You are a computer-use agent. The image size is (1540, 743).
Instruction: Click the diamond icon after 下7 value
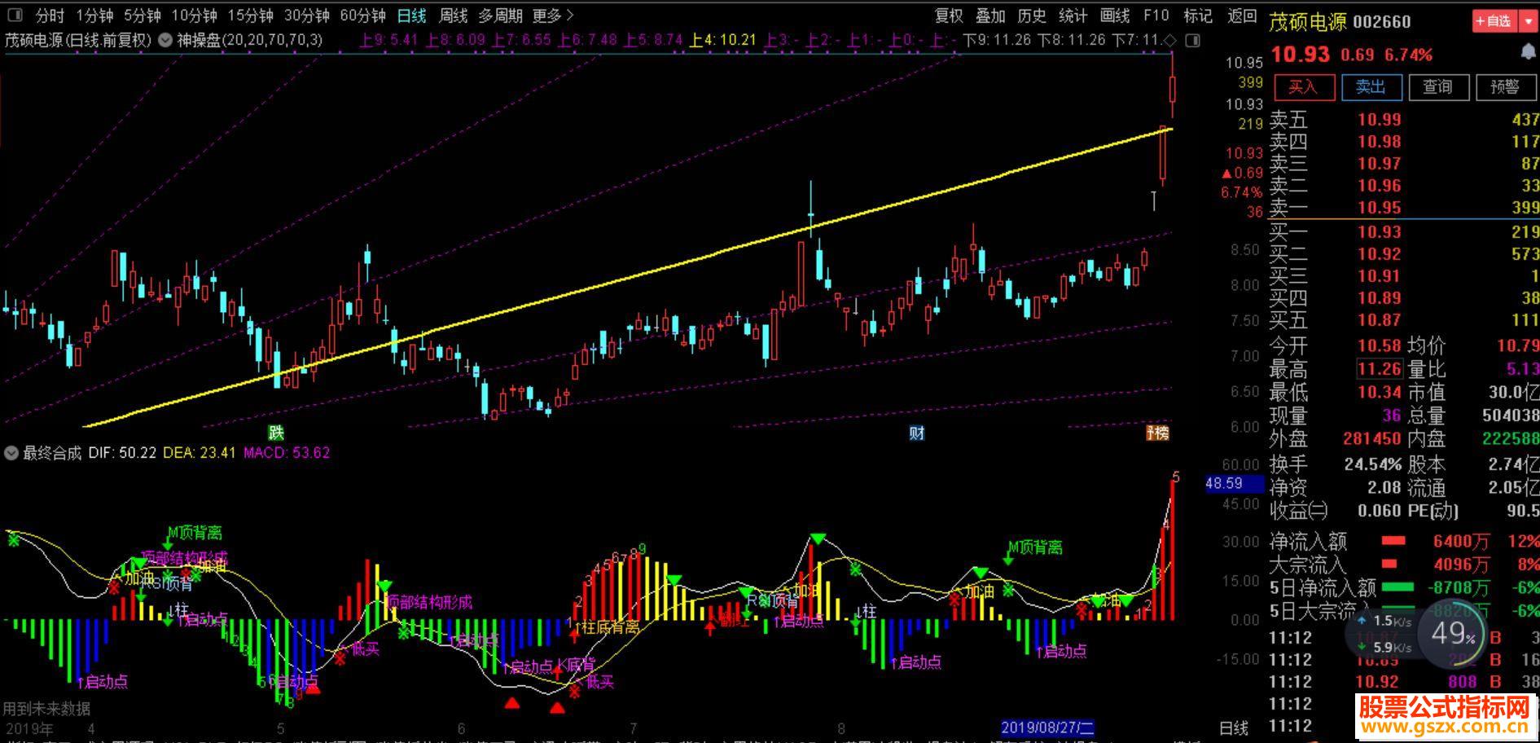[x=1170, y=40]
